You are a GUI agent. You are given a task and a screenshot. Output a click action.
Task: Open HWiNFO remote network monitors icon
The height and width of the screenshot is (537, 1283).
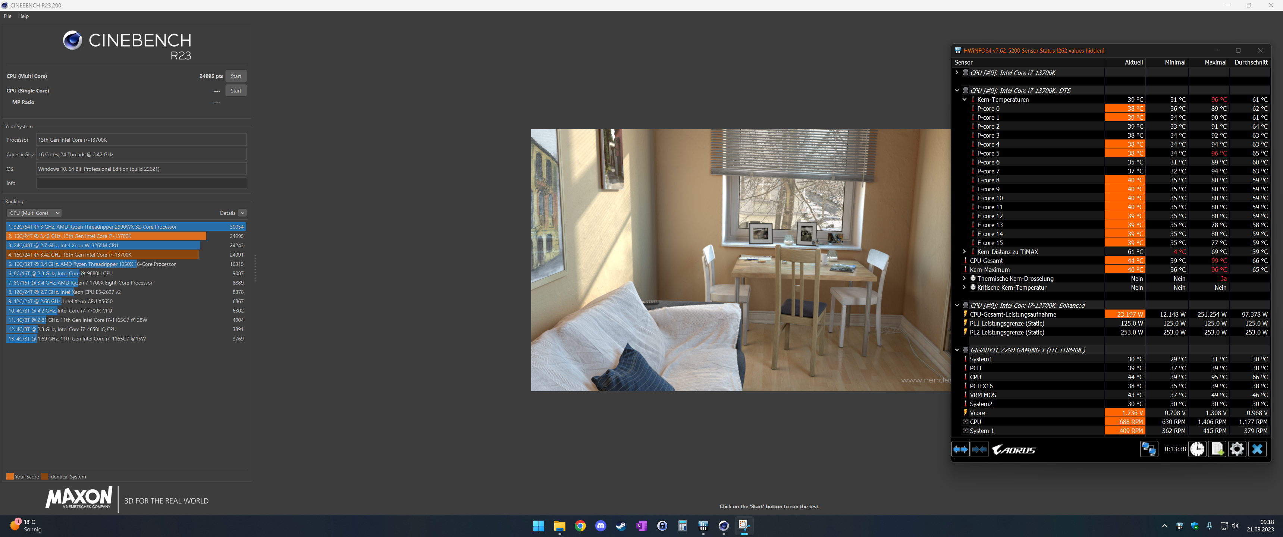click(1148, 449)
